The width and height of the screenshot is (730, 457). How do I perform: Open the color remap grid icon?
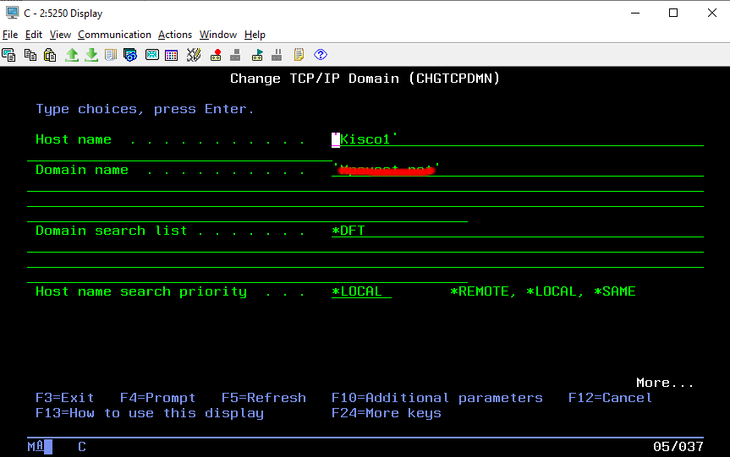(172, 55)
